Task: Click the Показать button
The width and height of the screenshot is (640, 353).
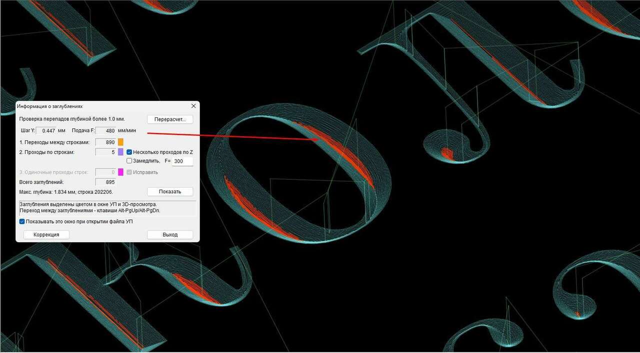Action: (170, 192)
